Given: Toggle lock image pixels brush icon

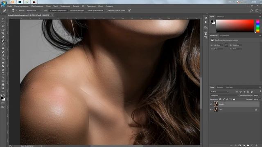Looking at the screenshot, I should (224, 99).
